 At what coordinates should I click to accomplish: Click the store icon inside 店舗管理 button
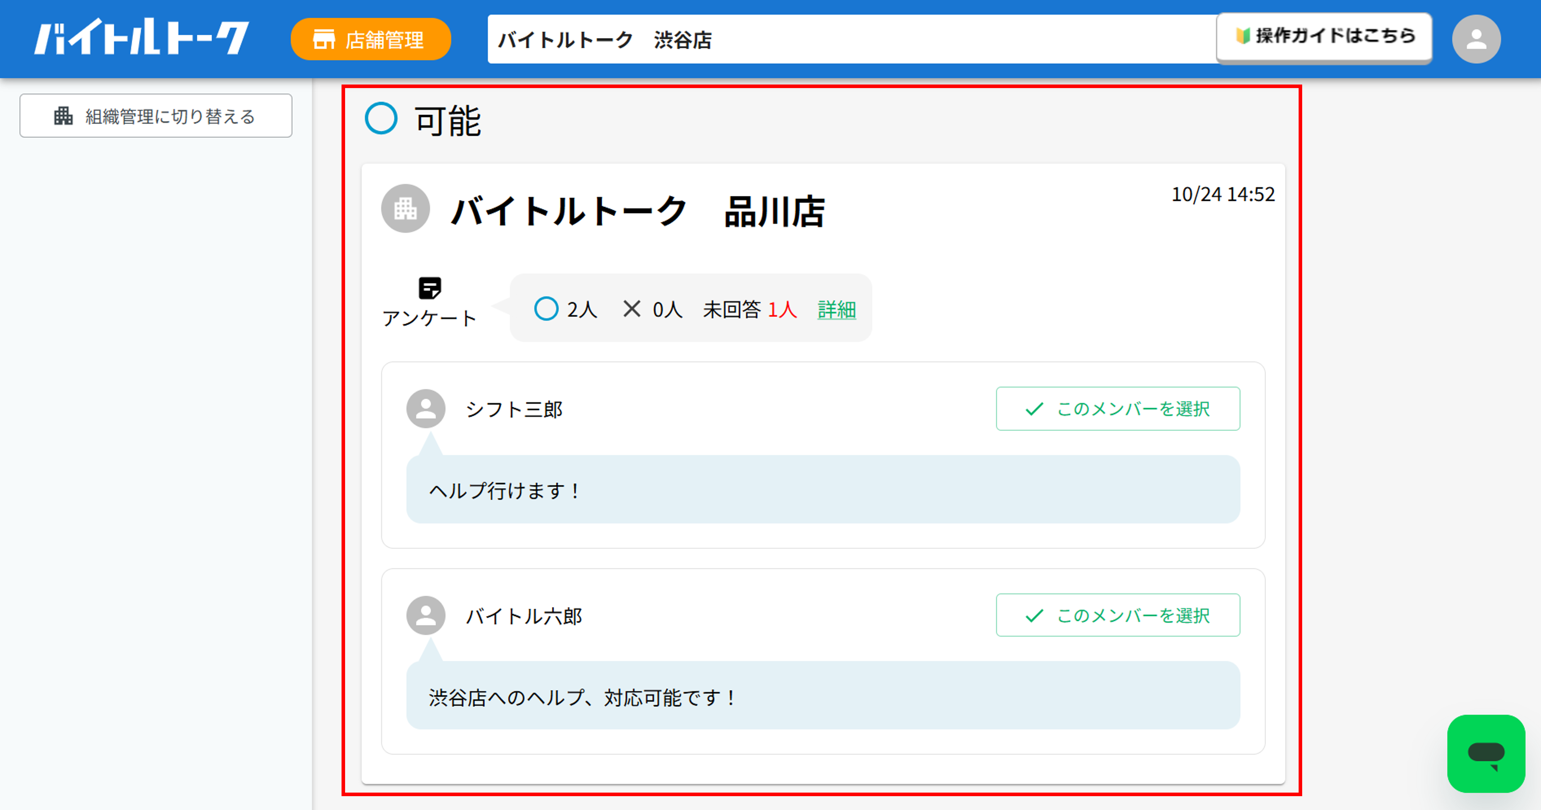324,39
